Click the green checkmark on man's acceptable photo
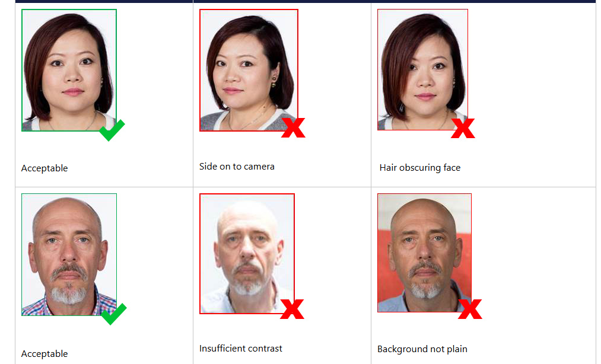Viewport: 601px width, 364px height. [113, 314]
